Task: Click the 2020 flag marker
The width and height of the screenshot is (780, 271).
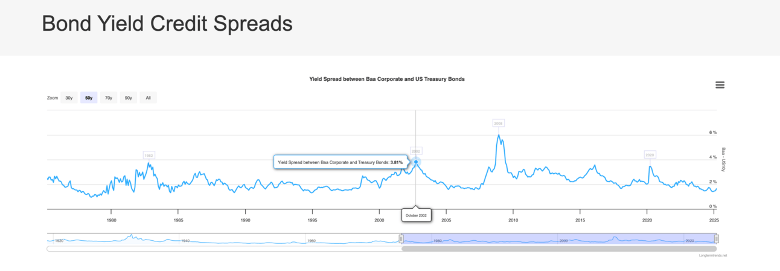Action: click(650, 155)
